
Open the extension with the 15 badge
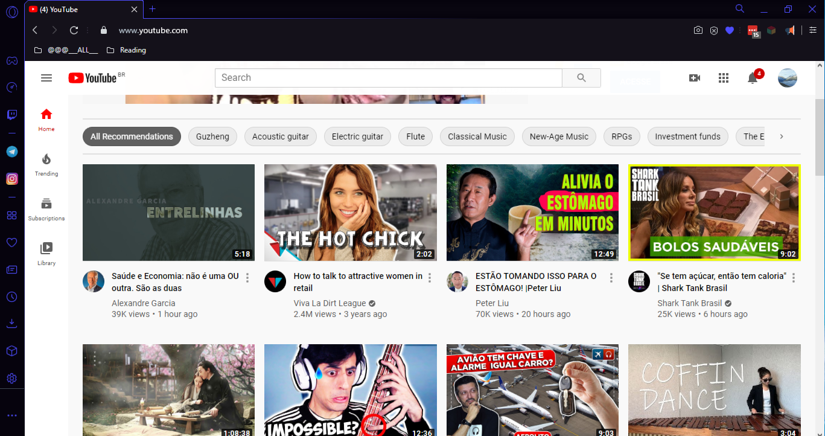tap(753, 31)
